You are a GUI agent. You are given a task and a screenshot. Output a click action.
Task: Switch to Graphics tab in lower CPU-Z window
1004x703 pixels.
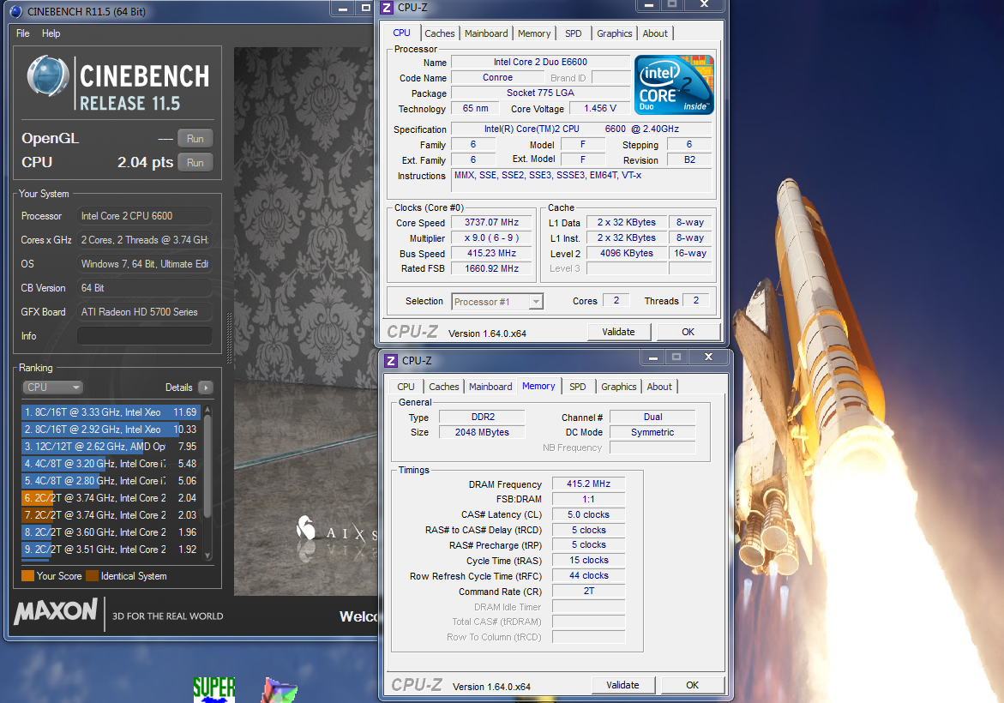(618, 387)
